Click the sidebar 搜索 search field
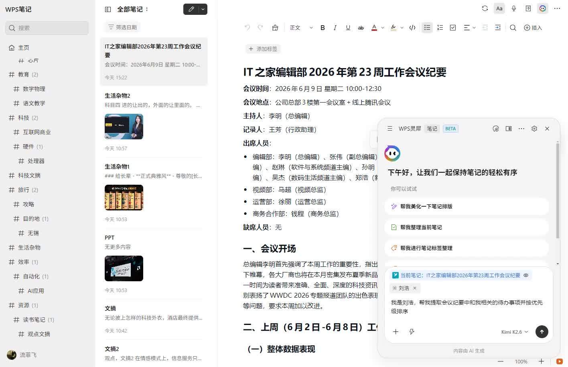 pos(47,28)
